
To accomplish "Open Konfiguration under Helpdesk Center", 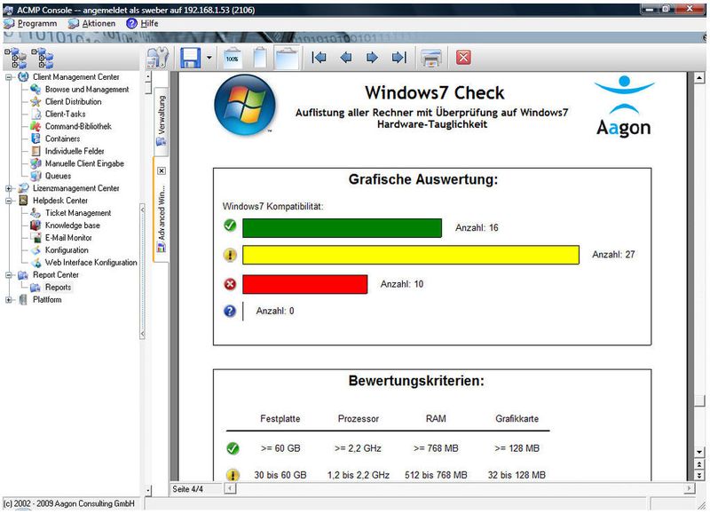I will pyautogui.click(x=67, y=250).
